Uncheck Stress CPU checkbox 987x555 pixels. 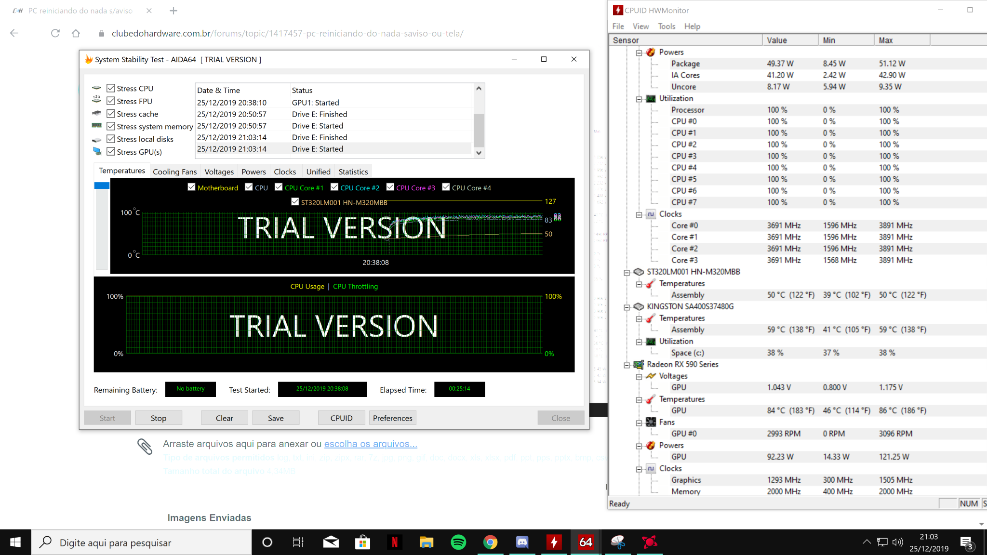point(111,88)
